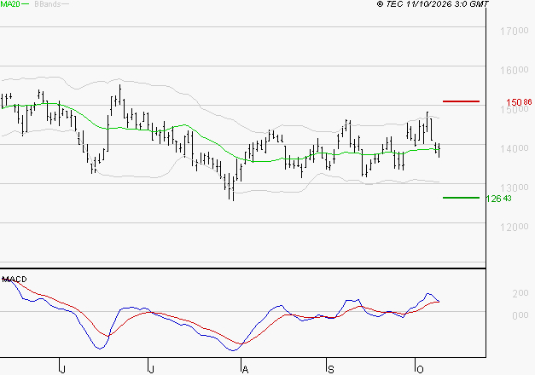Click the MACD 0.00 axis label
Screen dimensions: 535x375
[x=520, y=315]
